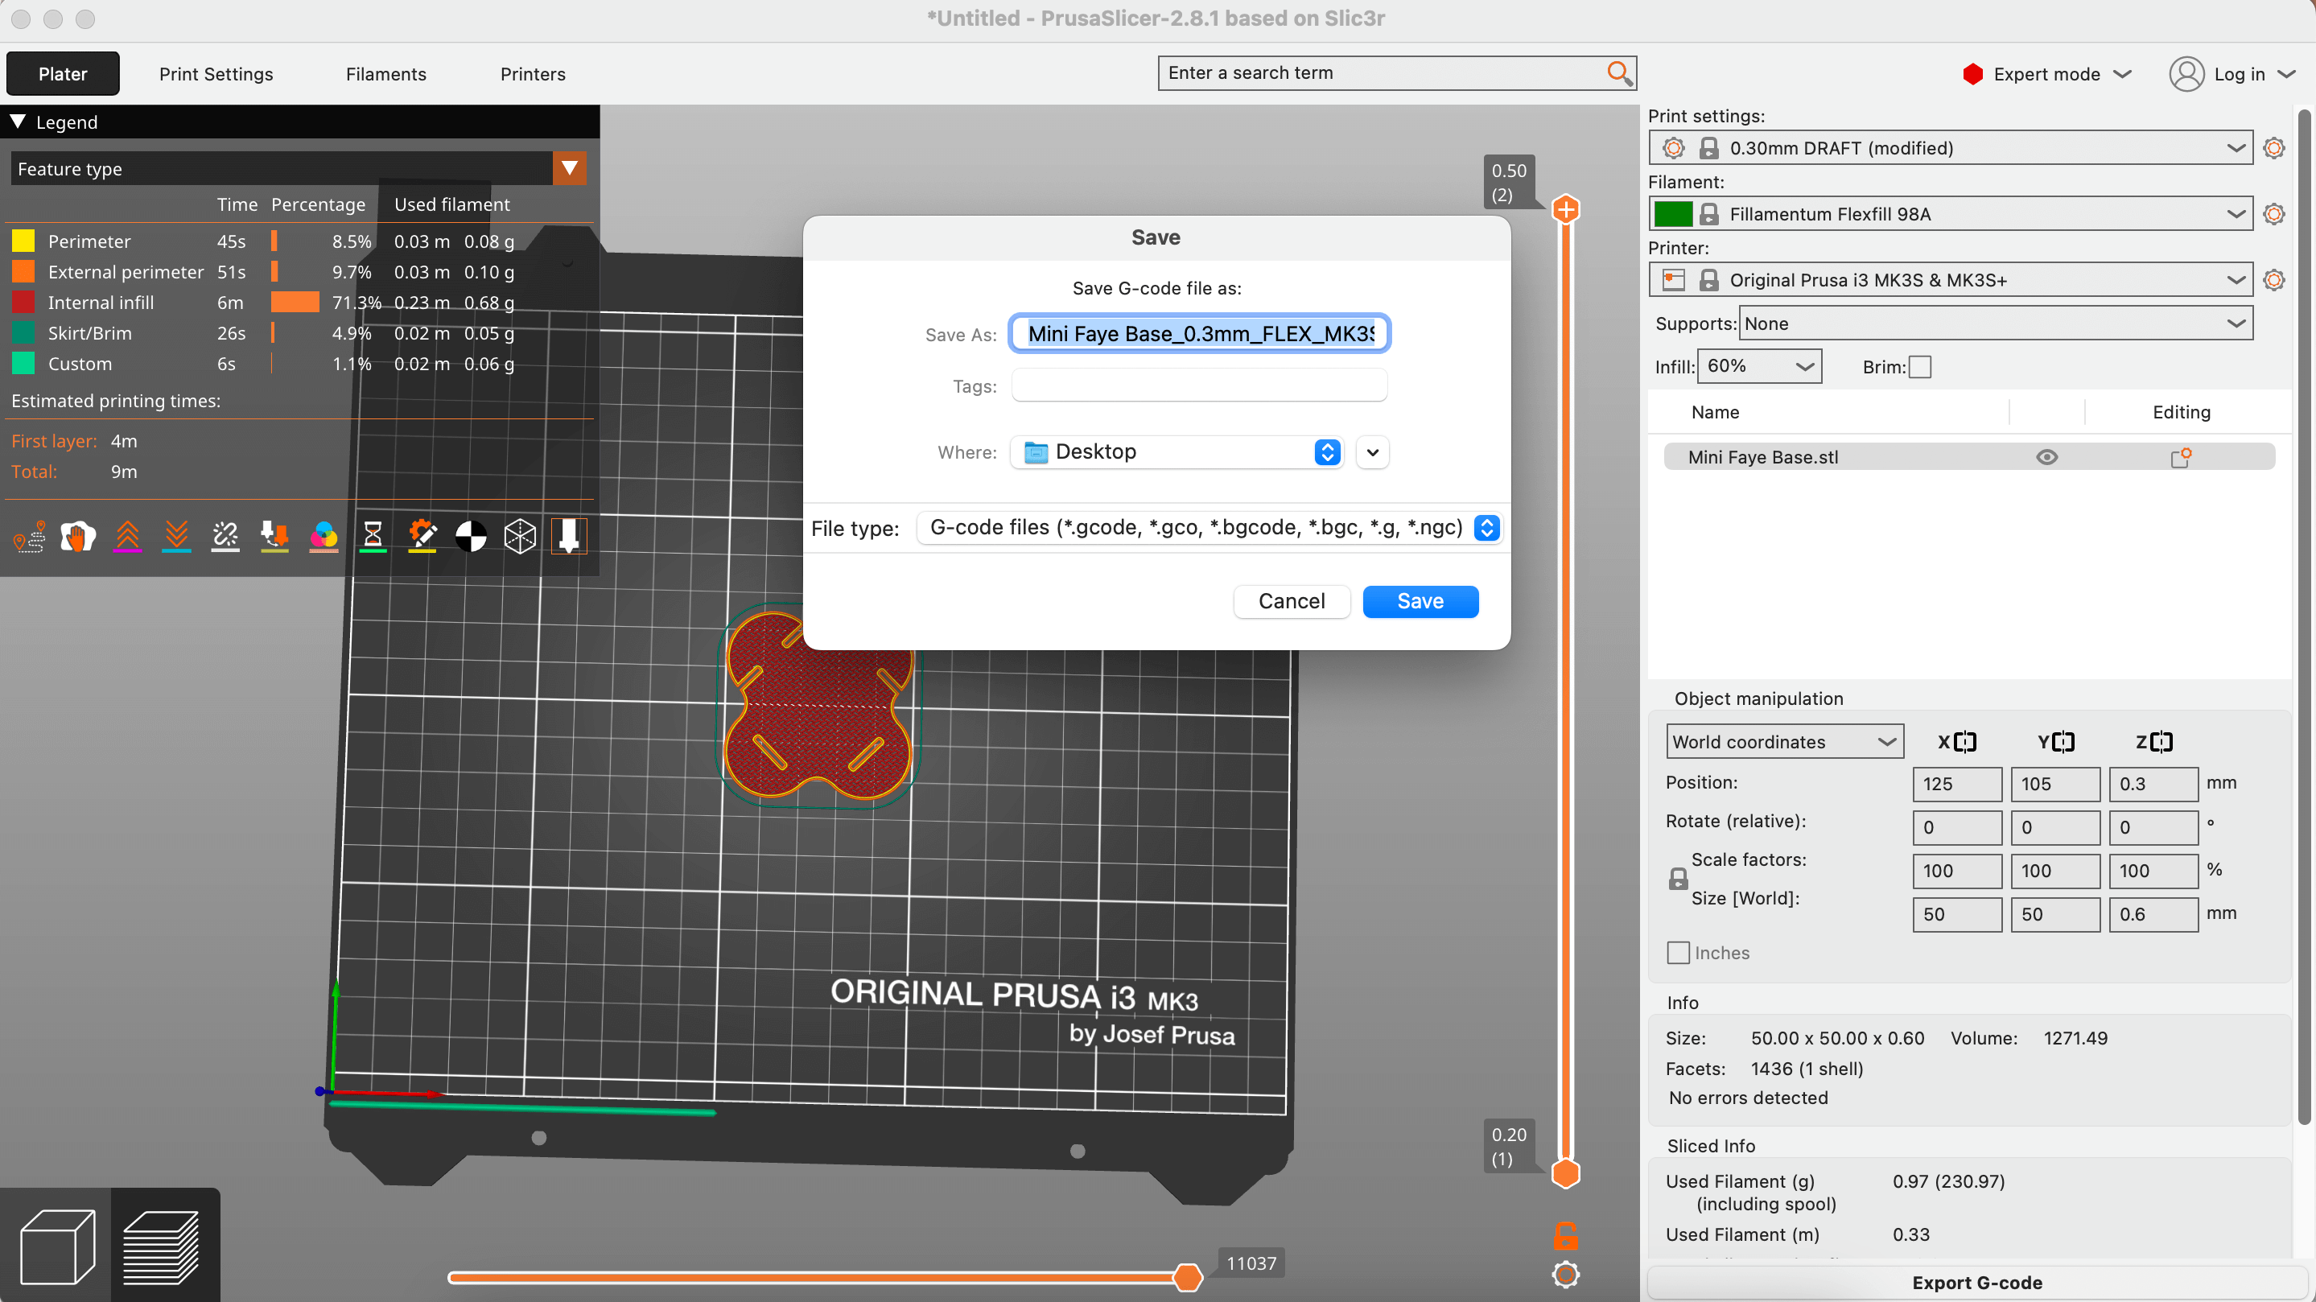
Task: Hide Mini Faye Base.stl with eye icon
Action: click(x=2046, y=457)
